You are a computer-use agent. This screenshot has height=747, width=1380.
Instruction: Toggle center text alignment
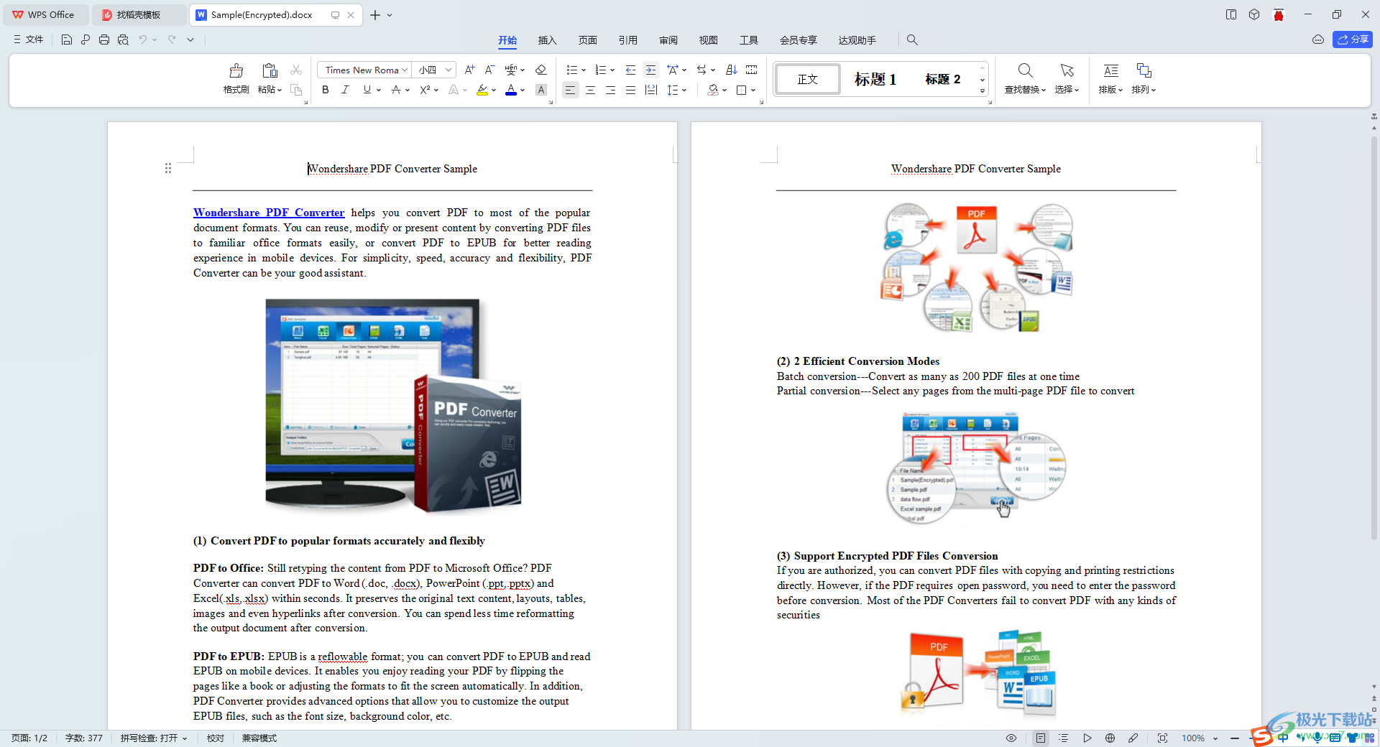coord(590,90)
